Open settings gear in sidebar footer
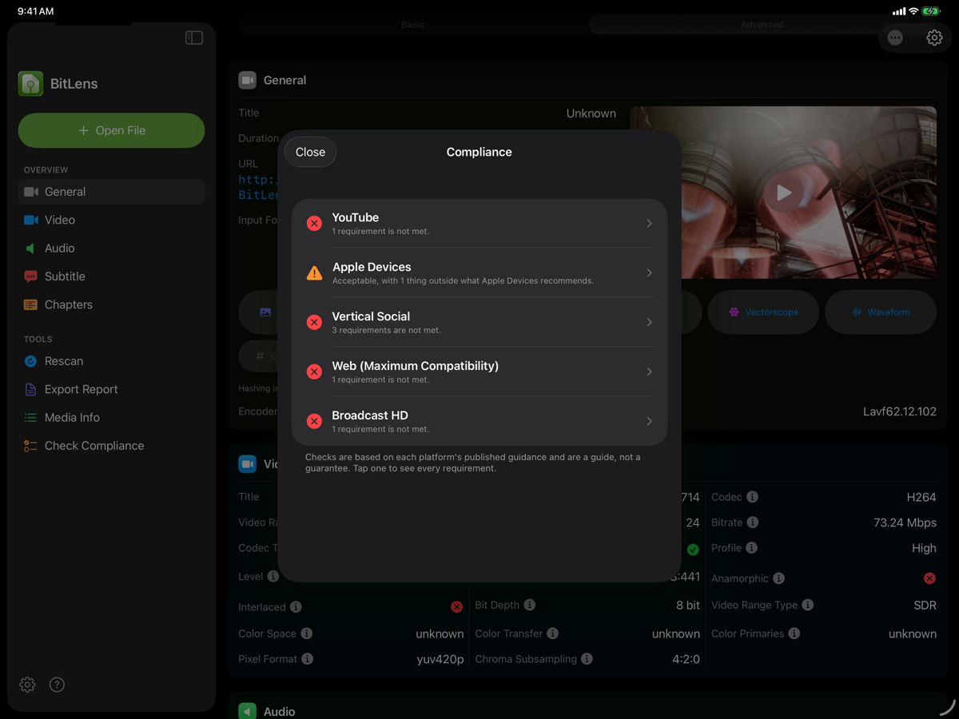959x719 pixels. (x=27, y=685)
